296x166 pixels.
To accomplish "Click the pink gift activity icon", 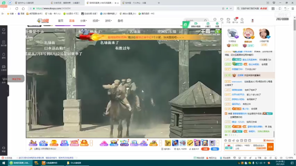I will (104, 143).
